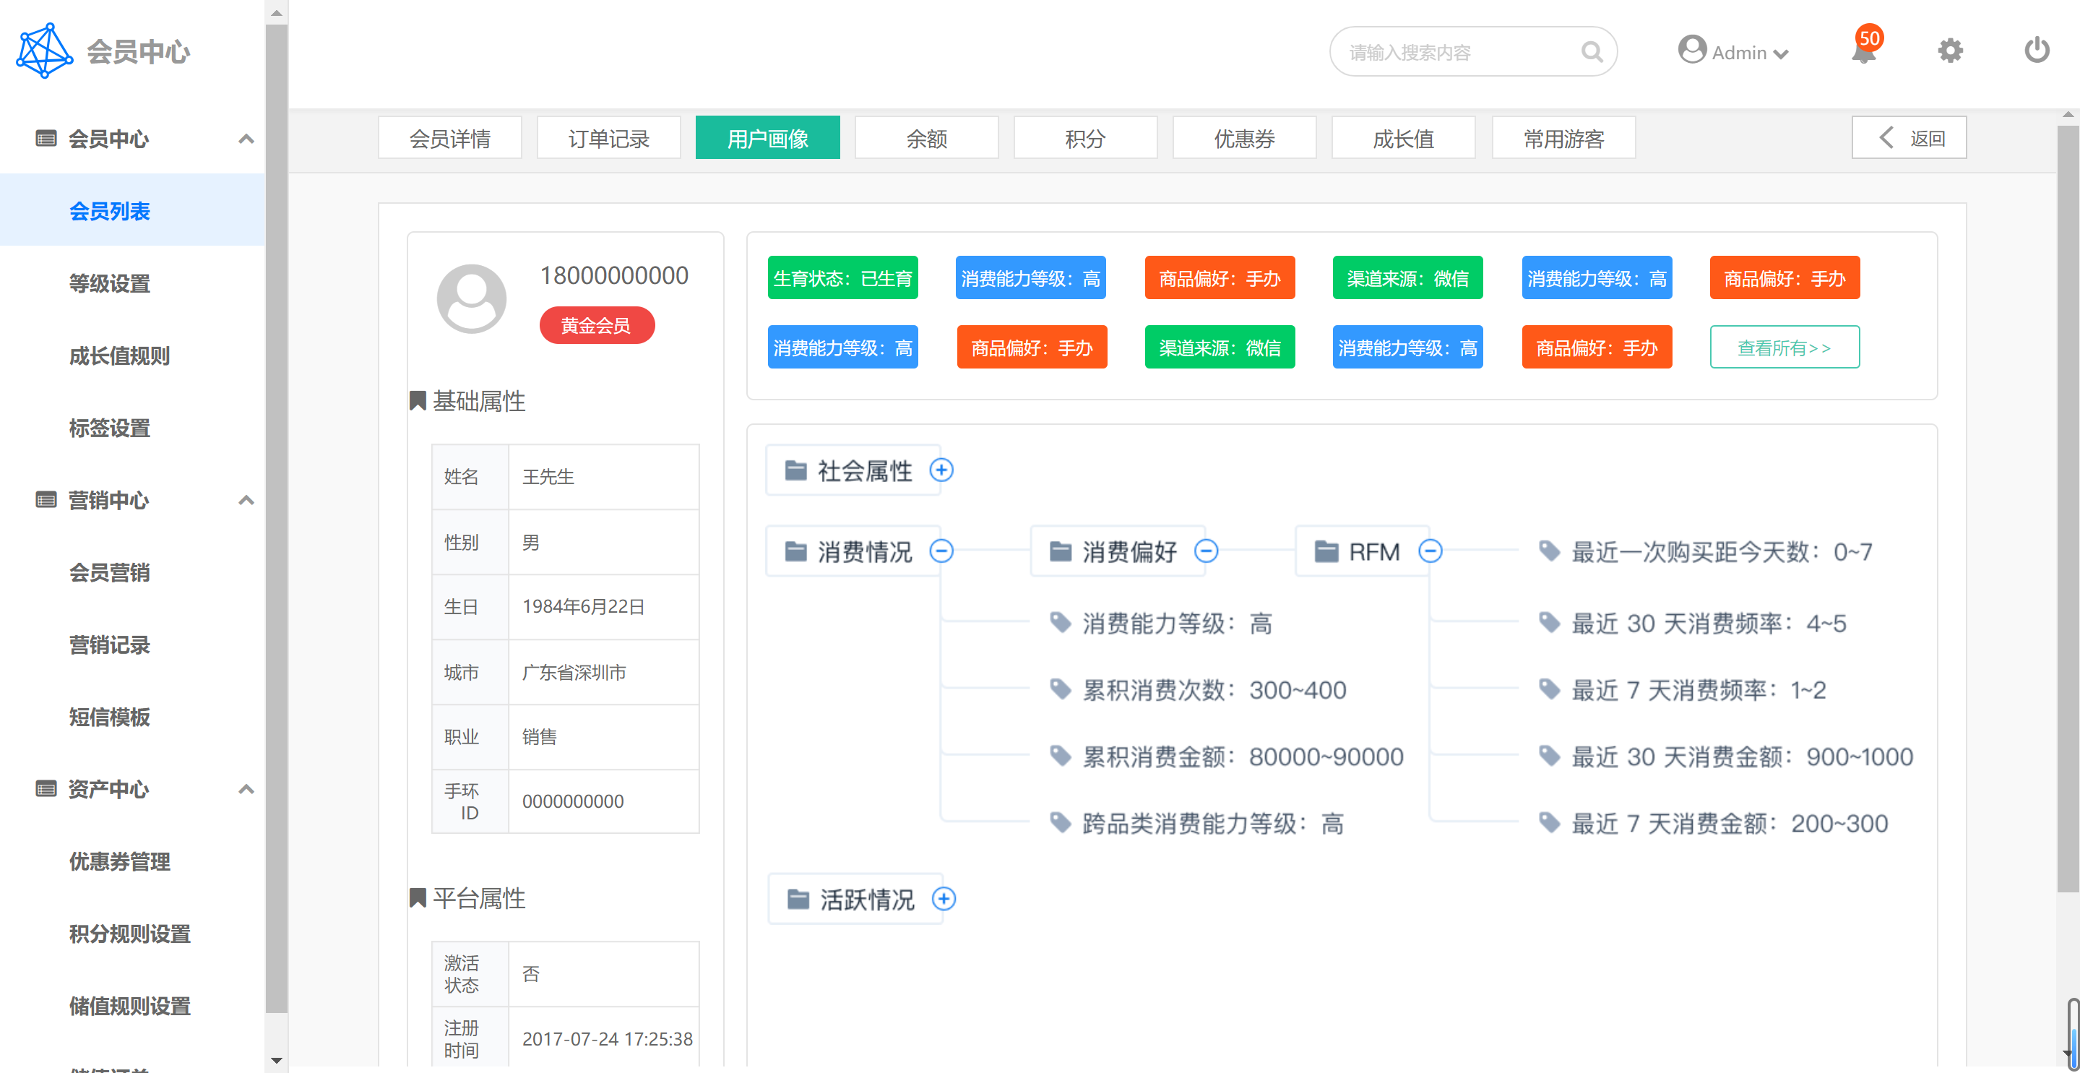The height and width of the screenshot is (1073, 2080).
Task: Open 会员营销 in sidebar
Action: pyautogui.click(x=110, y=572)
